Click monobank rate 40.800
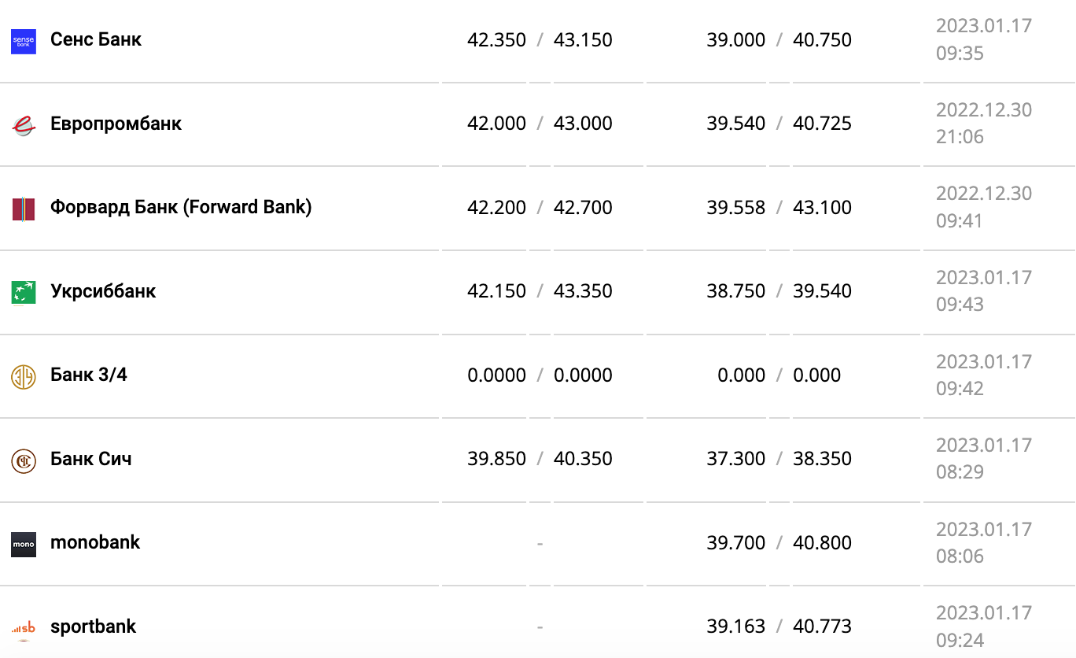This screenshot has height=658, width=1076. coord(822,543)
